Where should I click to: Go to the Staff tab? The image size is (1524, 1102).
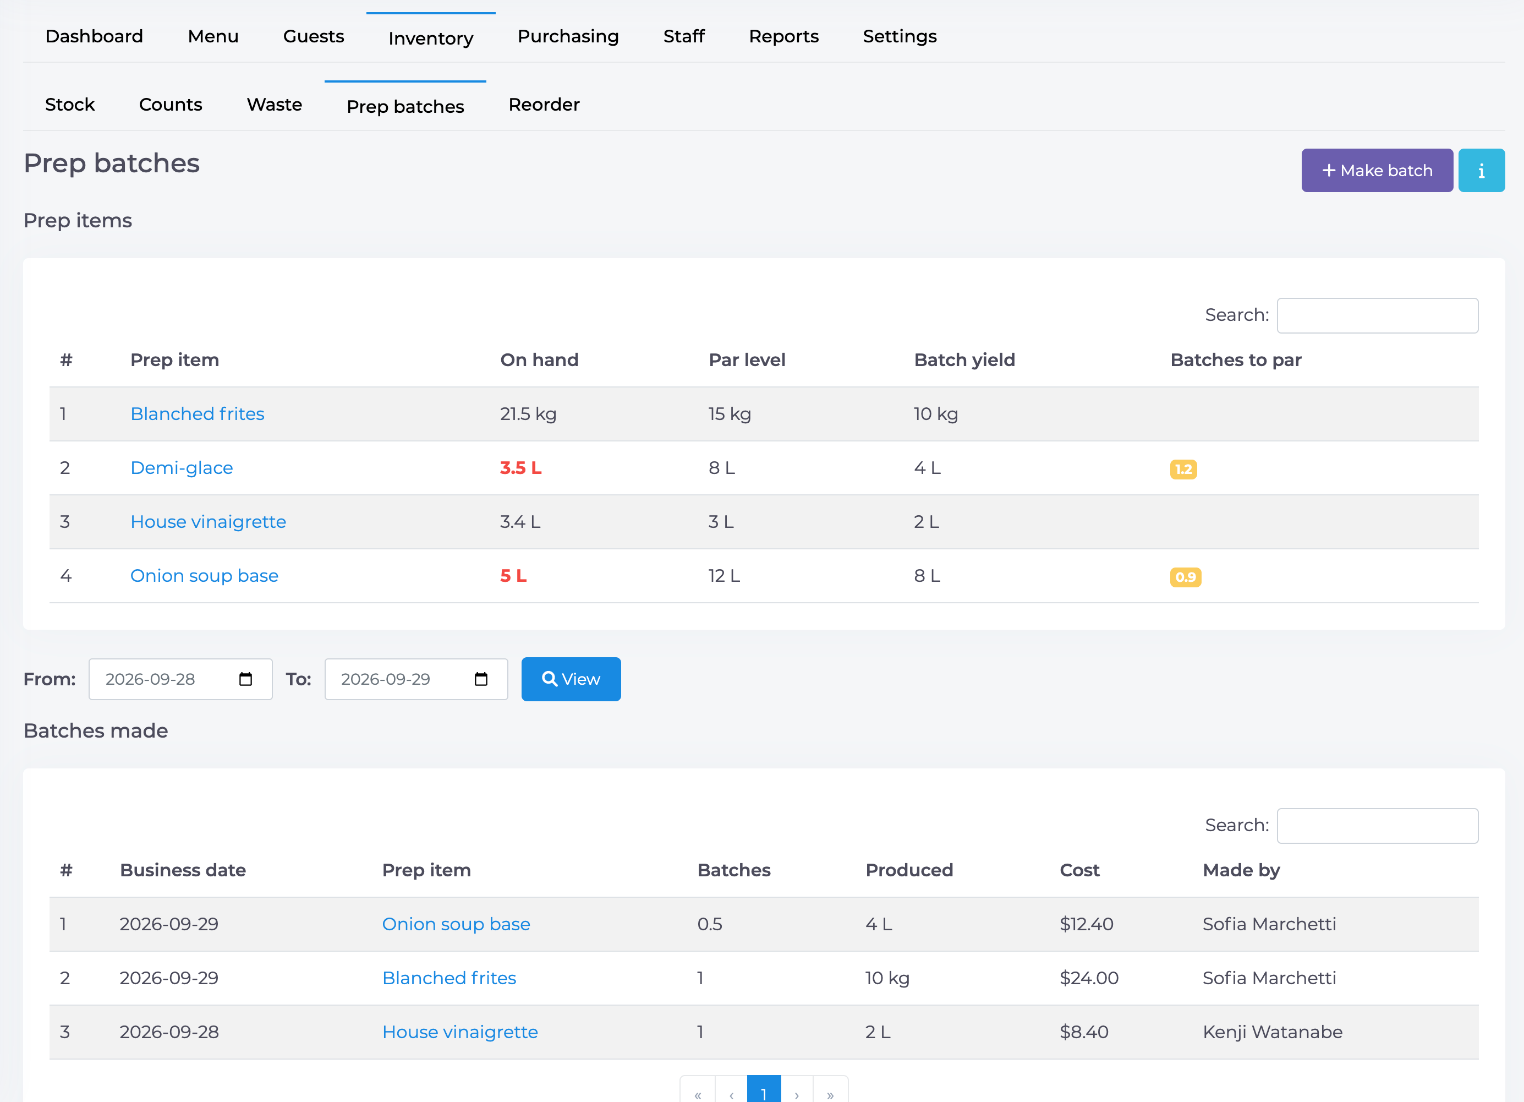(684, 36)
